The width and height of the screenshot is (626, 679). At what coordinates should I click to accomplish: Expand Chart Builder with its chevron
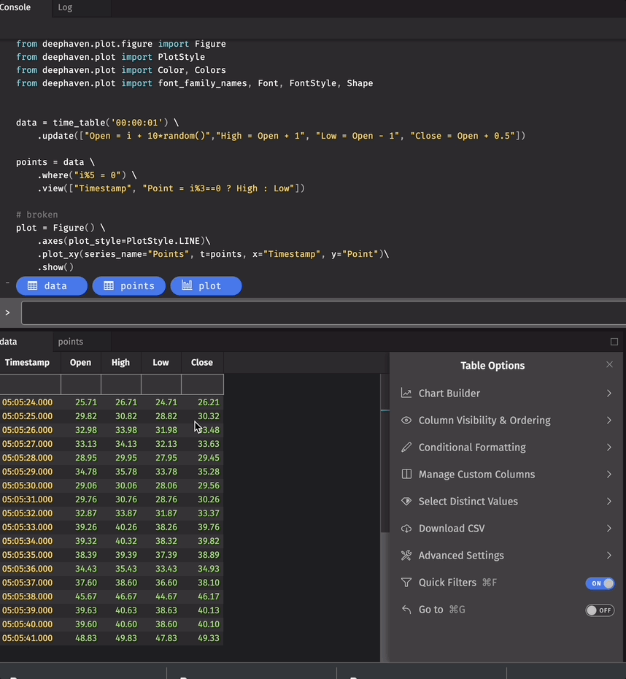click(608, 394)
